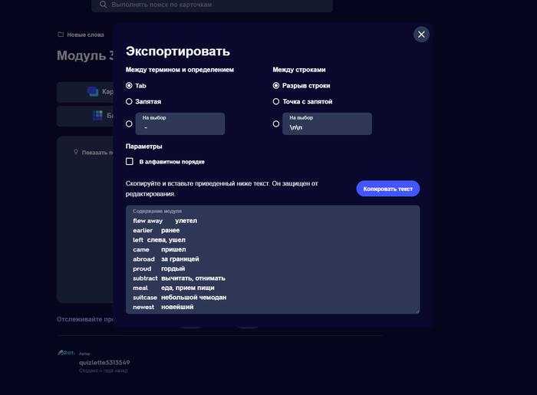The width and height of the screenshot is (537, 395).
Task: Choose custom term-definition separator radio
Action: [129, 123]
